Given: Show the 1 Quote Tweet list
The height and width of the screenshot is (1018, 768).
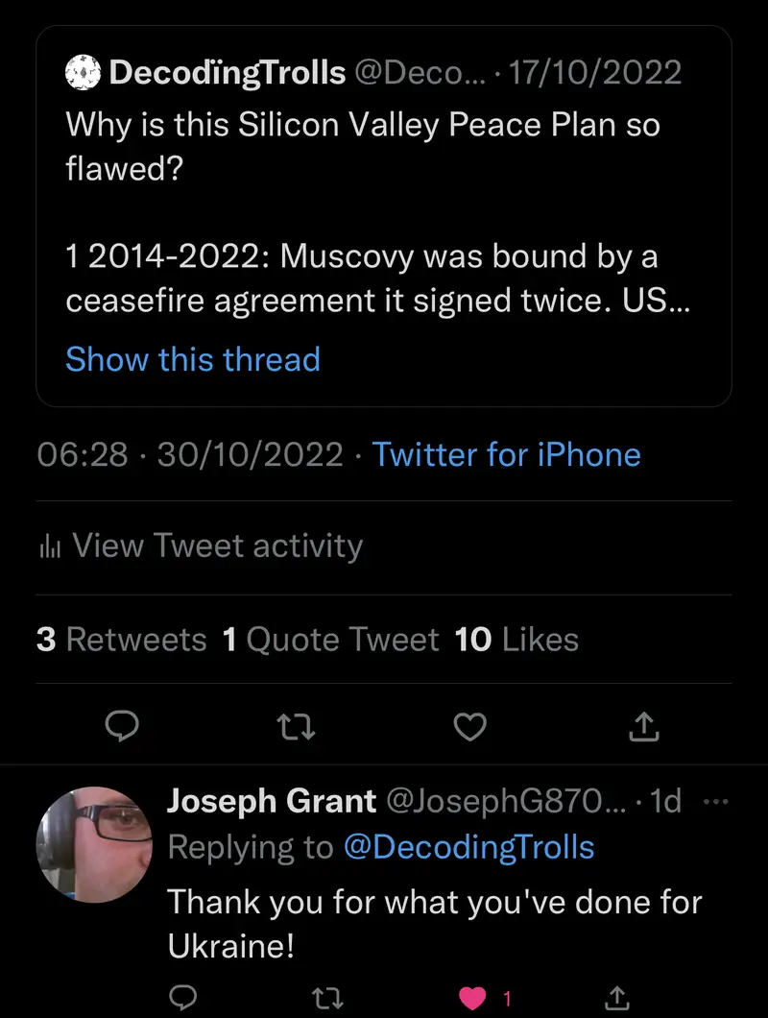Looking at the screenshot, I should (x=330, y=640).
